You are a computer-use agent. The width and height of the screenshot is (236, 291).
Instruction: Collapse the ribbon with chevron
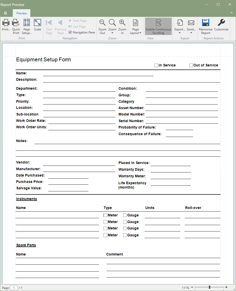pos(232,13)
